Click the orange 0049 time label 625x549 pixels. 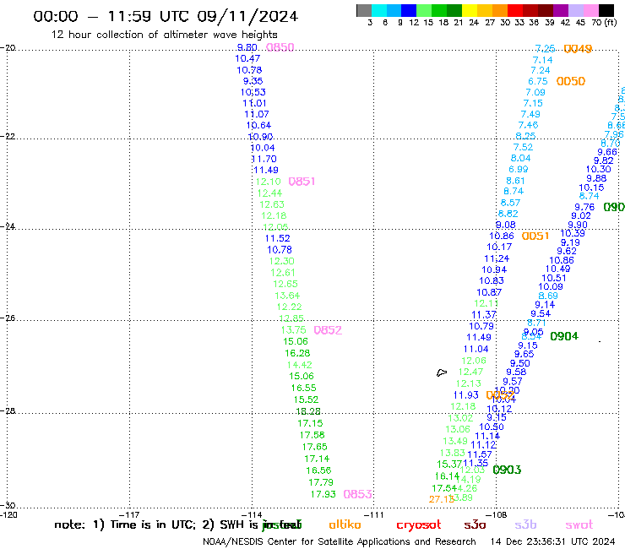tap(578, 49)
